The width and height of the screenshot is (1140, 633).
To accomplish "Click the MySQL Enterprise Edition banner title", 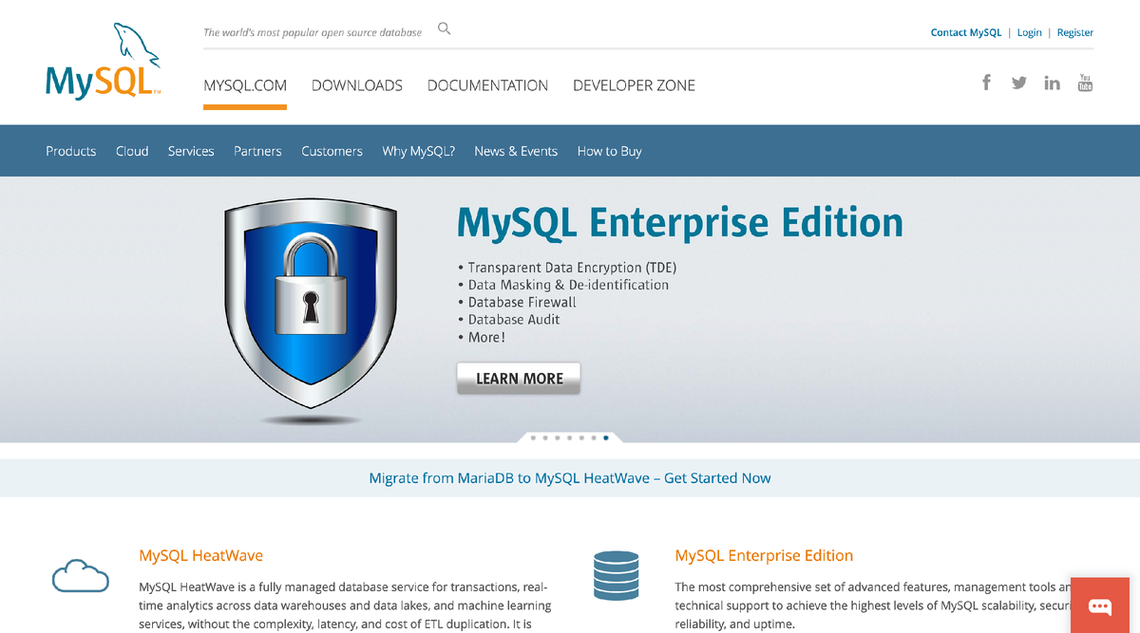I will pos(679,223).
